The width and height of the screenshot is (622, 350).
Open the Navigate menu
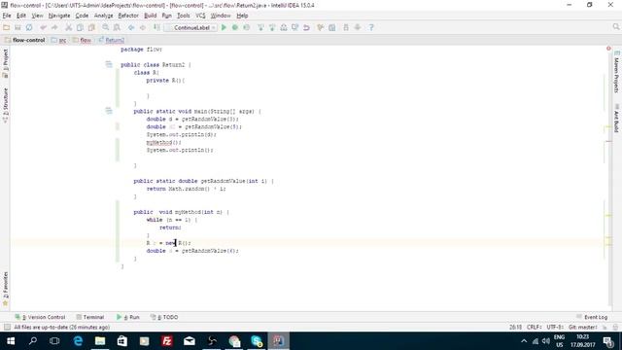click(x=59, y=16)
